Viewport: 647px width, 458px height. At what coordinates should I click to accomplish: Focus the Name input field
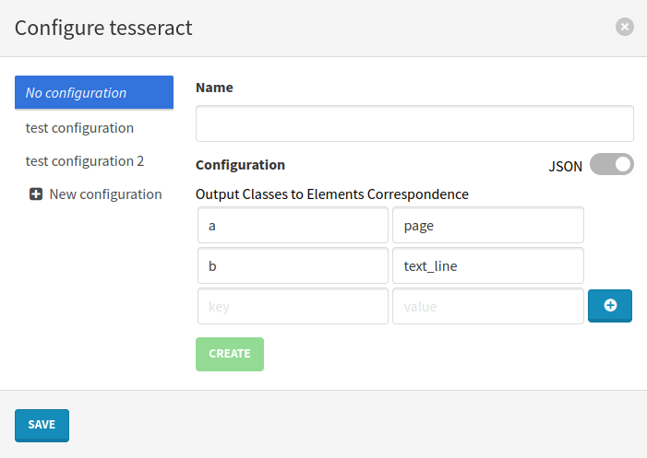point(414,123)
